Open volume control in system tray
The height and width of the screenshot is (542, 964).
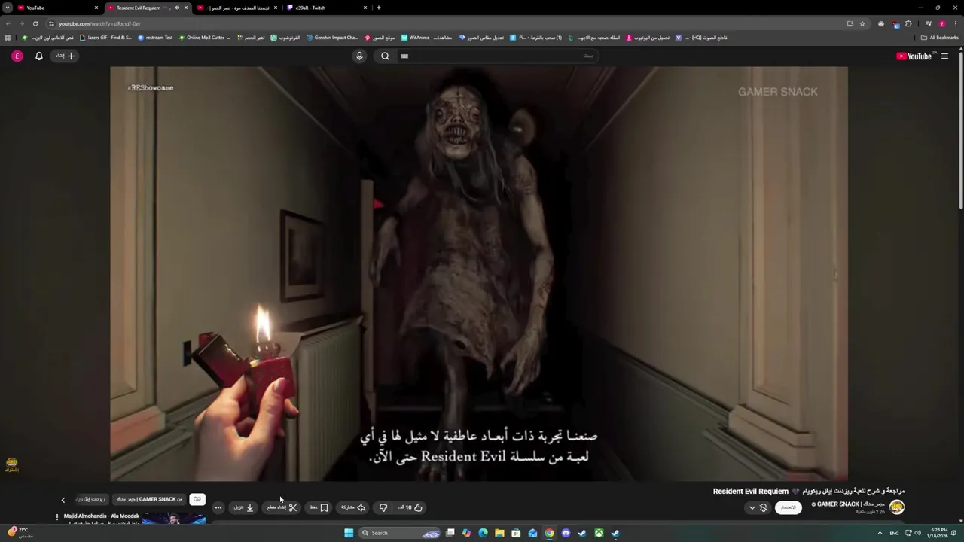[917, 533]
